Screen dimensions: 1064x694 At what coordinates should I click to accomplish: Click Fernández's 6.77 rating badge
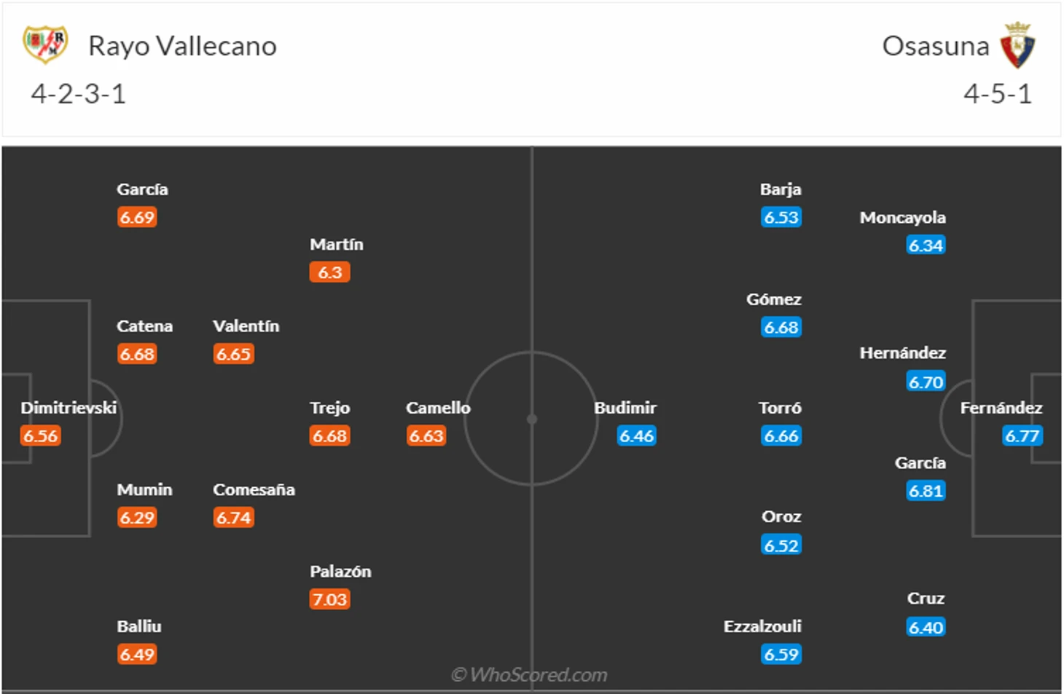1022,436
